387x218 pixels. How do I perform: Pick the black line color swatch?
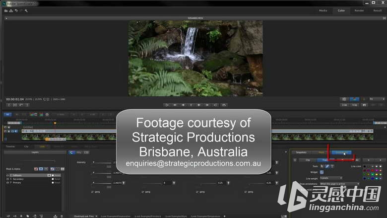365,166
